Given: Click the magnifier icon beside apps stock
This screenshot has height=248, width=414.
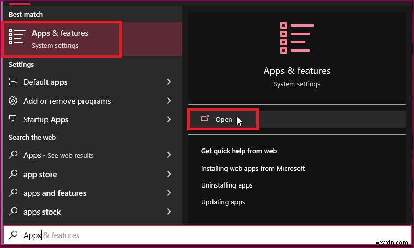Looking at the screenshot, I should [x=13, y=212].
